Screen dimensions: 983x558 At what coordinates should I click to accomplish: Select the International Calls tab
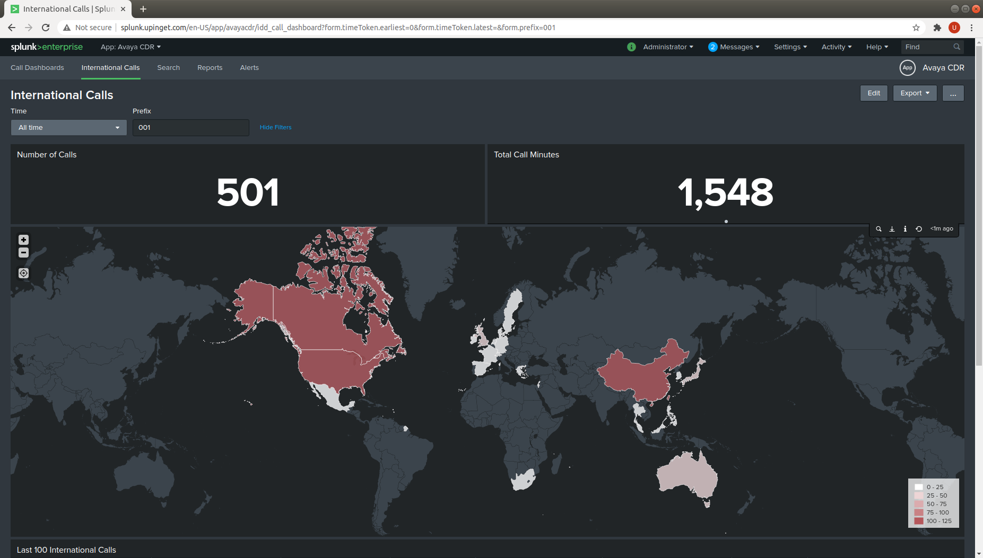(110, 68)
